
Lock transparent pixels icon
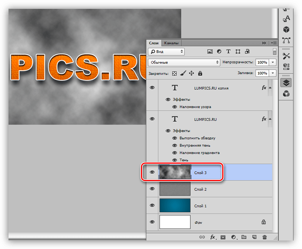coord(174,73)
